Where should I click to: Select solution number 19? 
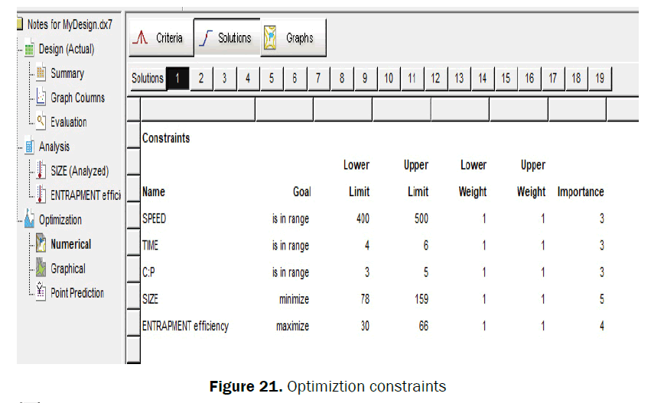coord(599,78)
